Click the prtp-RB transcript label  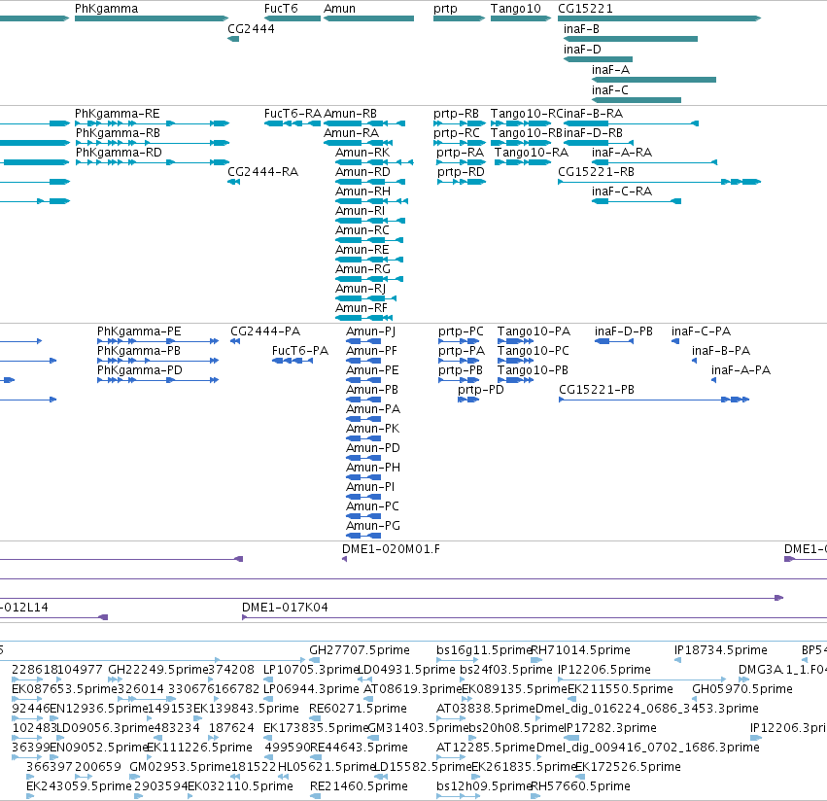[456, 114]
